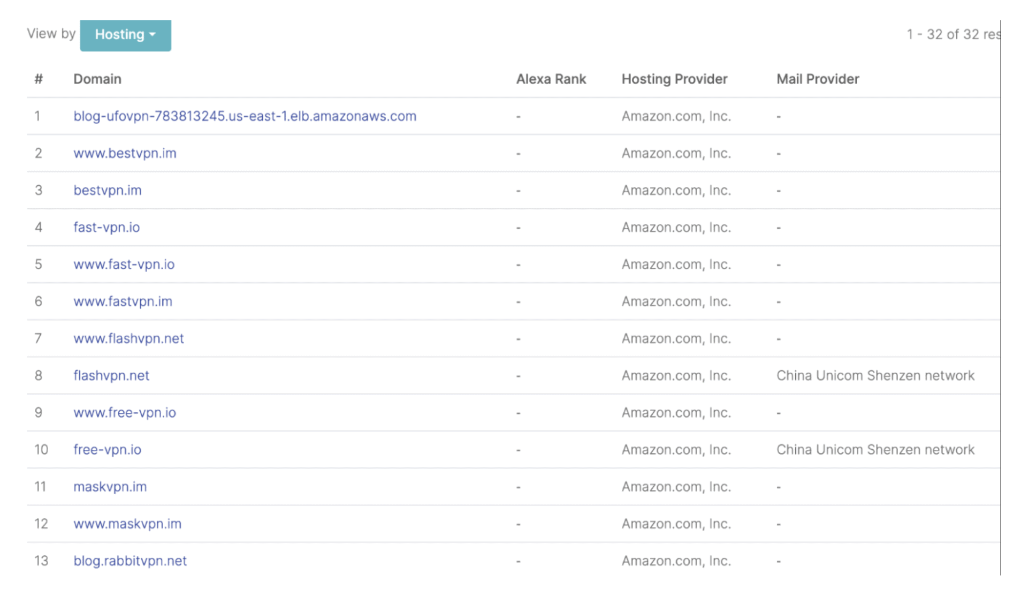Click the www.flashvpn.net link

[128, 338]
